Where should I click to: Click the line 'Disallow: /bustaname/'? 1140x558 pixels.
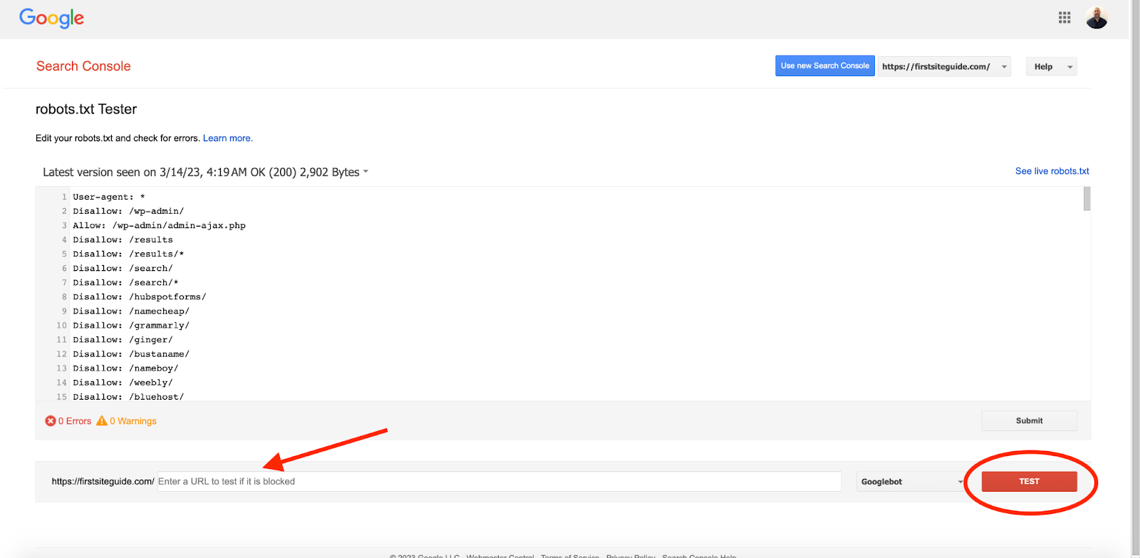131,353
